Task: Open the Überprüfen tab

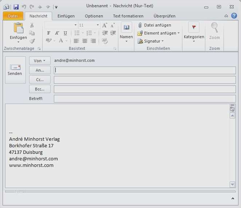Action: pos(165,16)
